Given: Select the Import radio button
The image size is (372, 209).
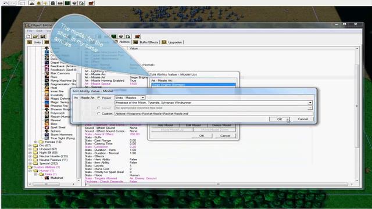Looking at the screenshot, I should (x=99, y=108).
